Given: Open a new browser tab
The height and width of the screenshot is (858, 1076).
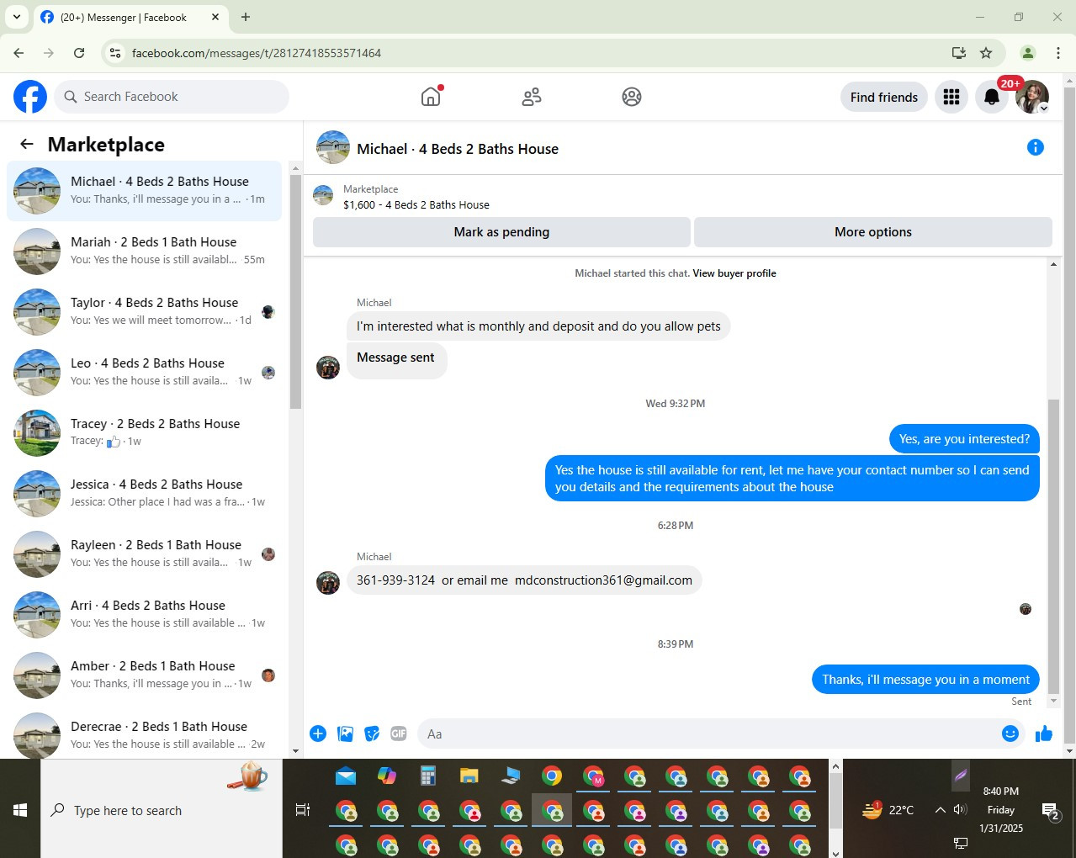Looking at the screenshot, I should (246, 17).
